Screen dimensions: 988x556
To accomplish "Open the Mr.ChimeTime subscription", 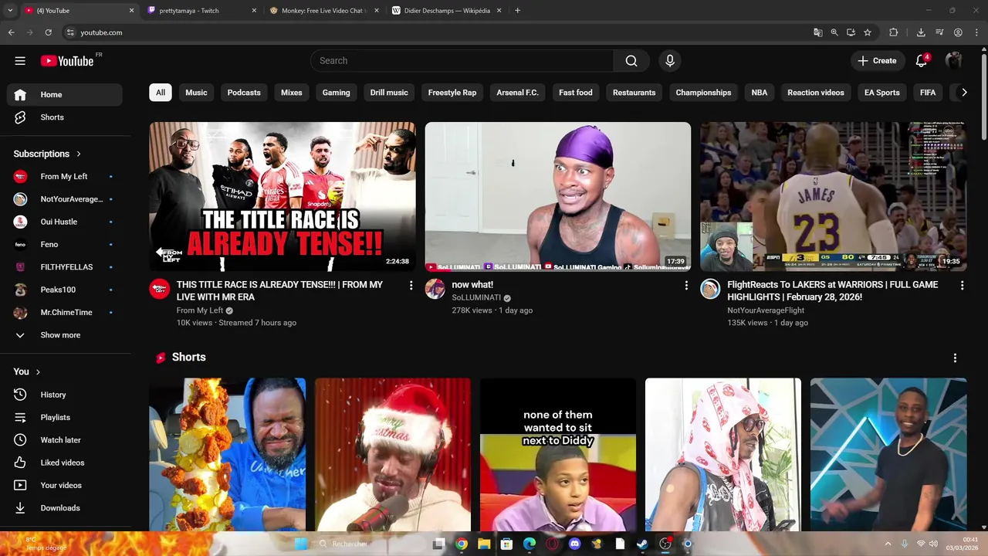I will [65, 313].
